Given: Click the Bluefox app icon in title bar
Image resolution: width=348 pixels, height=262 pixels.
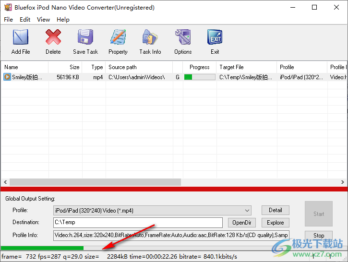Looking at the screenshot, I should click(x=8, y=7).
